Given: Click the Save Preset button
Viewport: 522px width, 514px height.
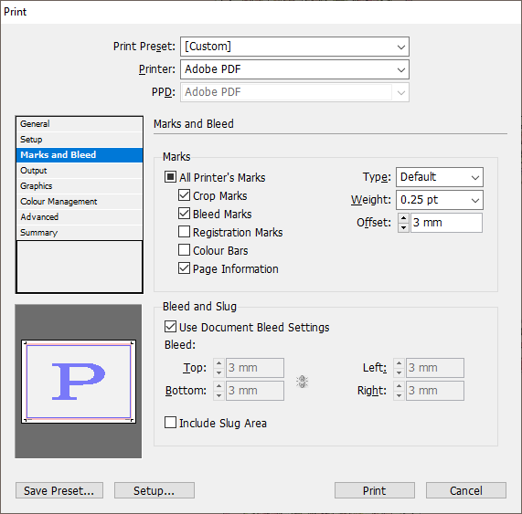Looking at the screenshot, I should pyautogui.click(x=59, y=490).
